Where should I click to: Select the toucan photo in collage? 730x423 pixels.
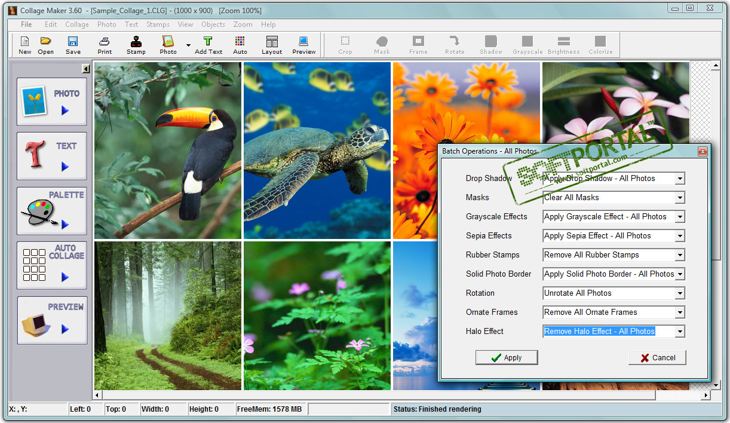click(168, 151)
